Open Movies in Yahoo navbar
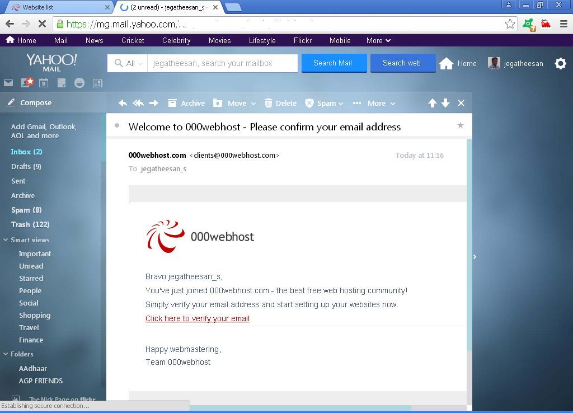Image resolution: width=573 pixels, height=413 pixels. pos(219,40)
